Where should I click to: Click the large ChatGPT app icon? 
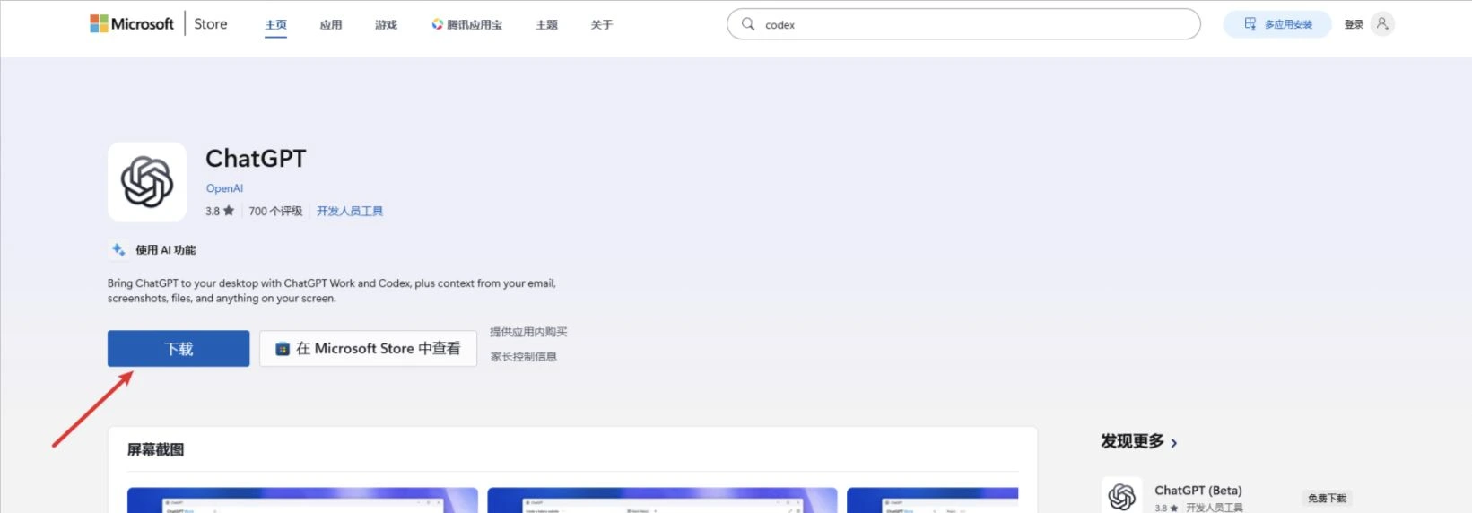[x=147, y=181]
